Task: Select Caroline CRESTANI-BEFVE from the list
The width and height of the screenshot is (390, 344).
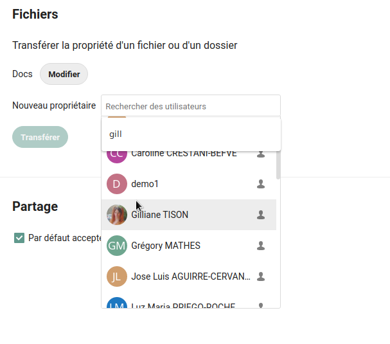Action: click(x=184, y=154)
